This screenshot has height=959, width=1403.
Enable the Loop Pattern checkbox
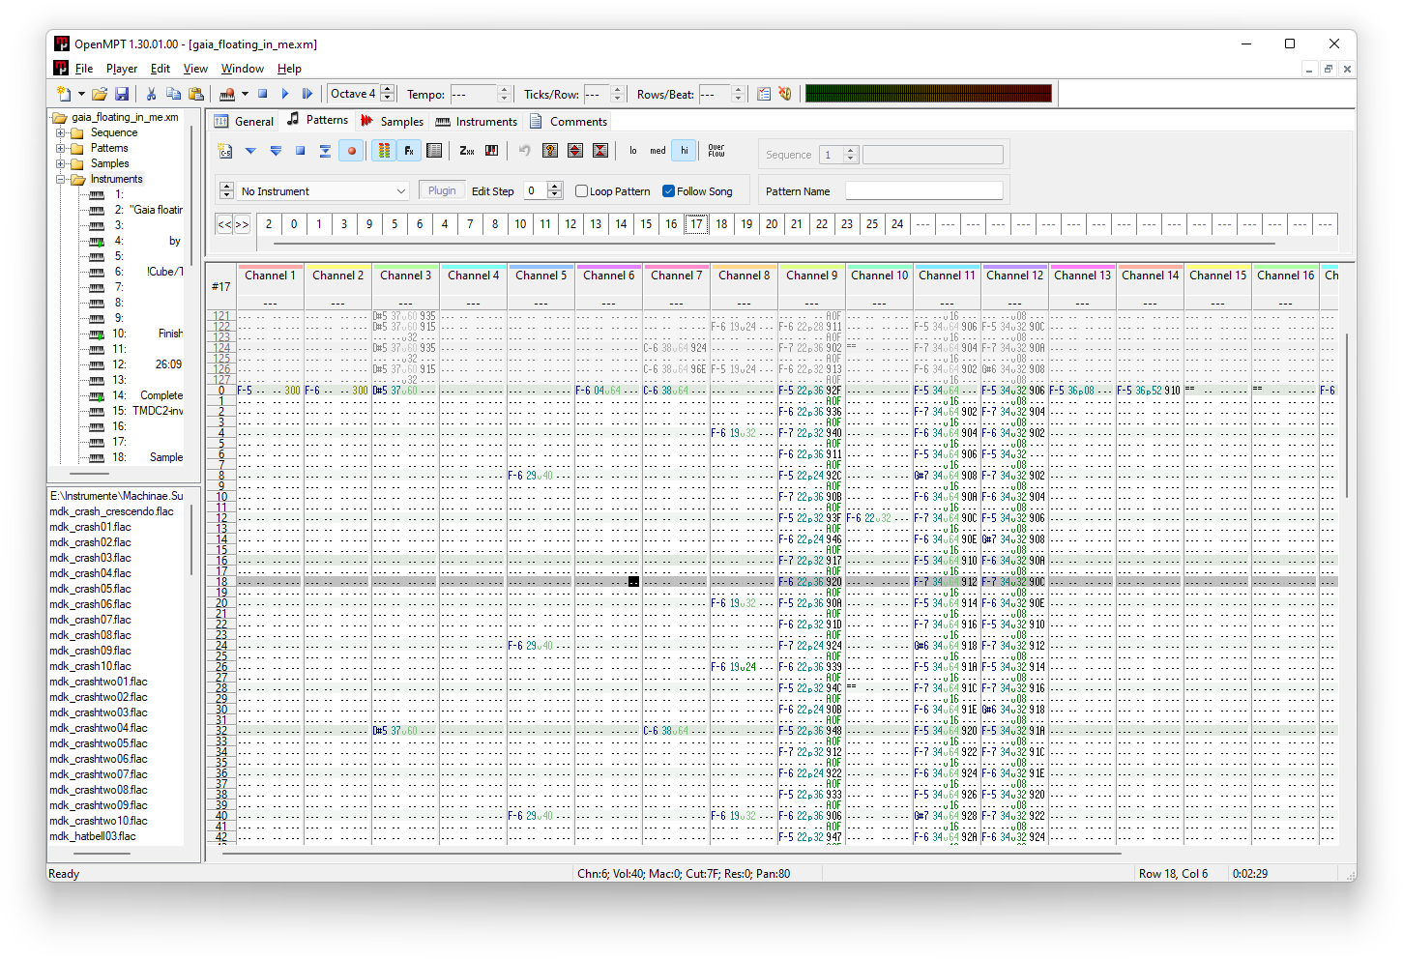[581, 191]
